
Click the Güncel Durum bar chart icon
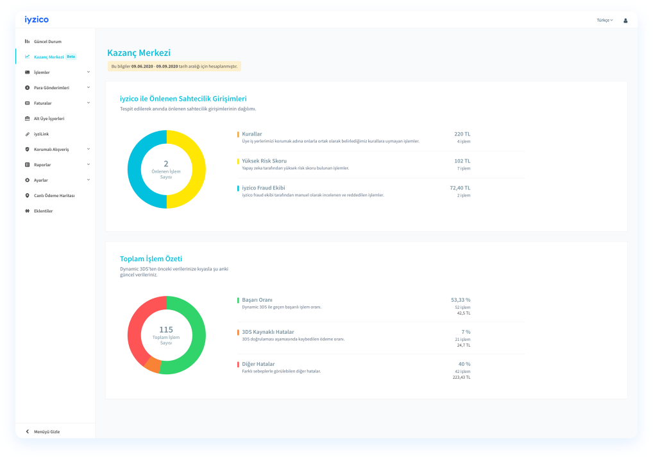pos(27,41)
